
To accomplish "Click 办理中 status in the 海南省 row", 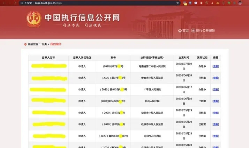I will click(x=202, y=66).
